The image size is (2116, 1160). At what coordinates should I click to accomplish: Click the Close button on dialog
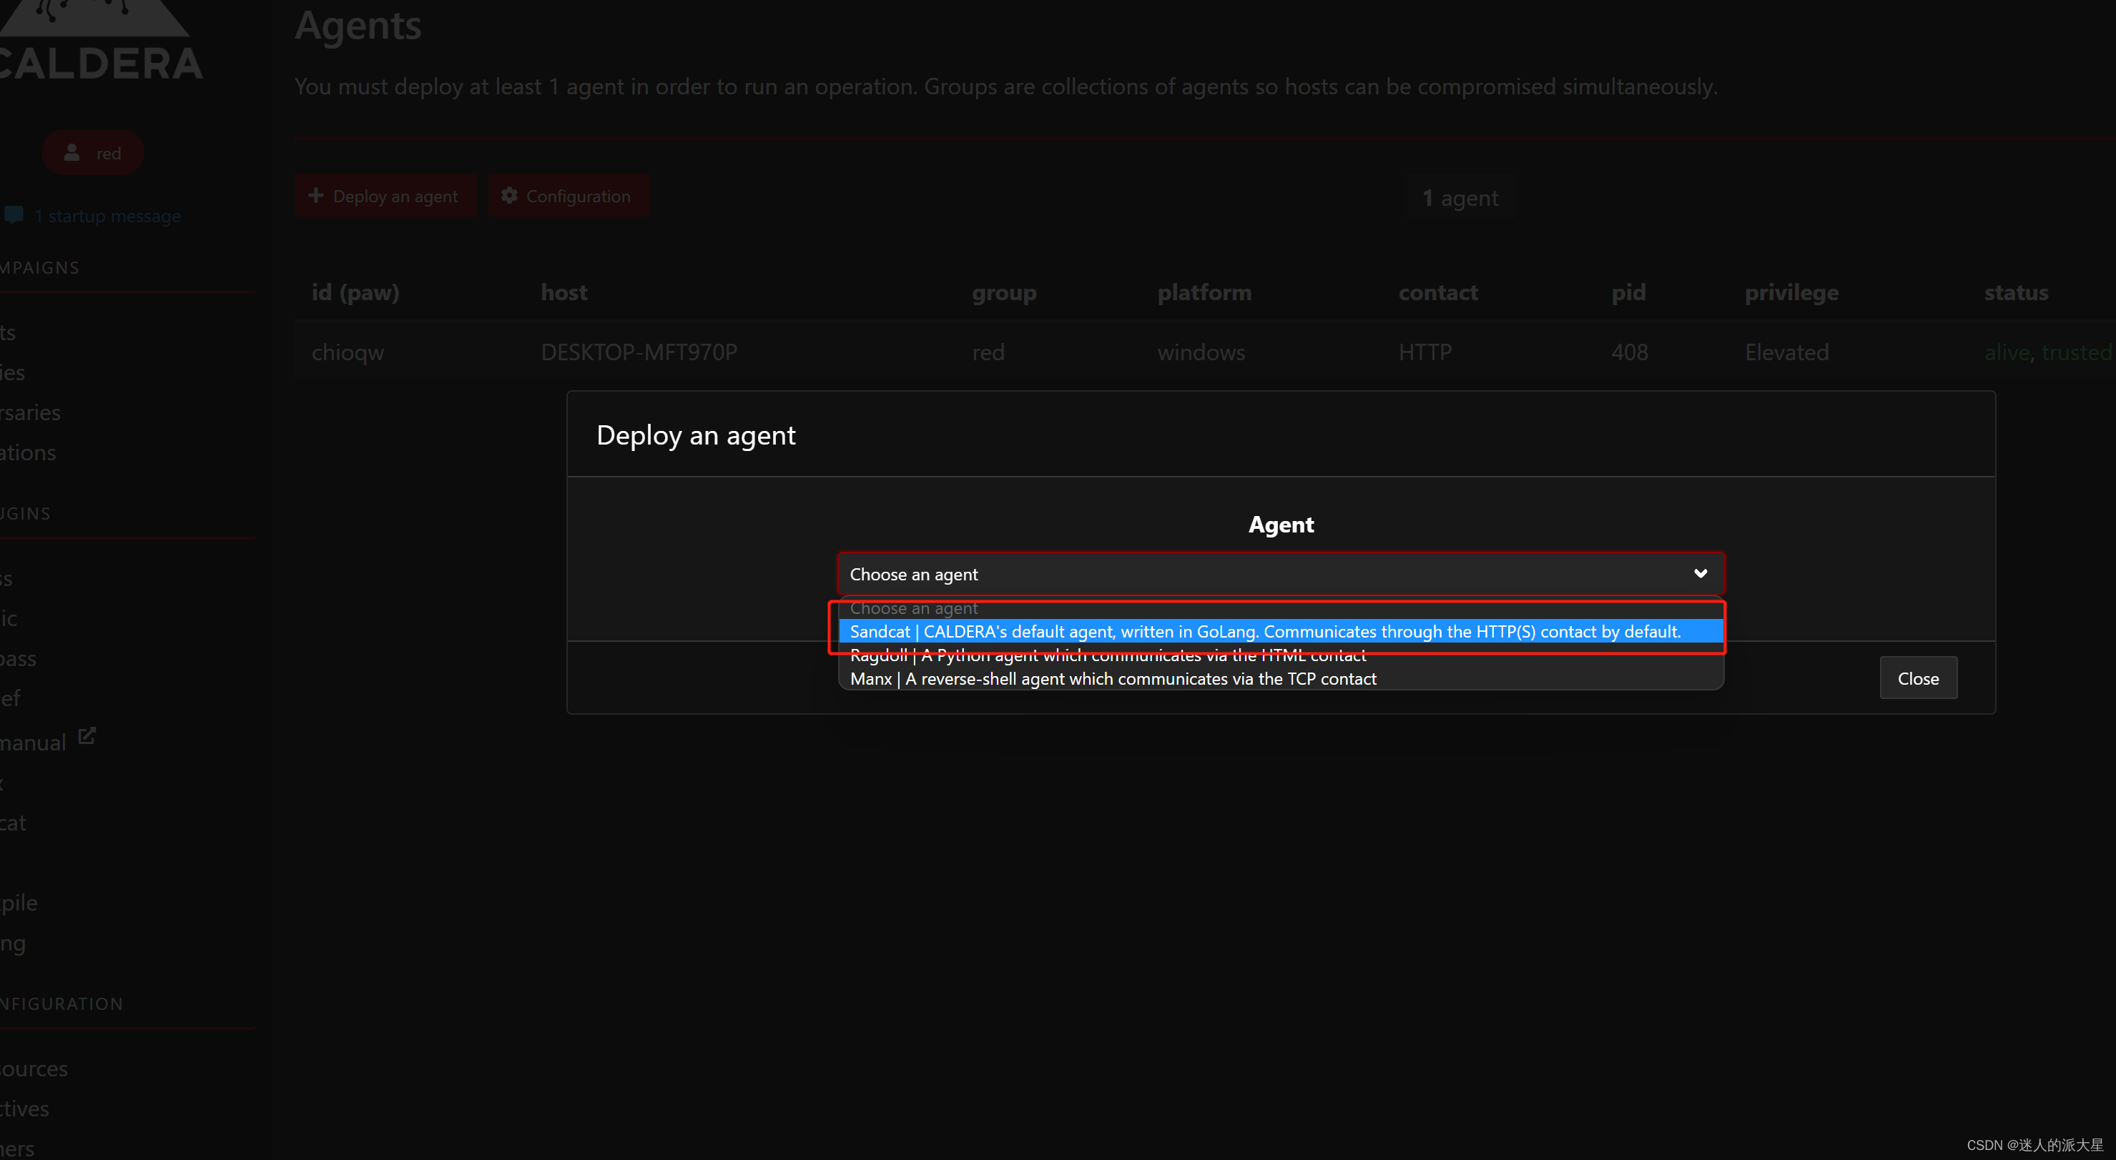click(x=1919, y=677)
